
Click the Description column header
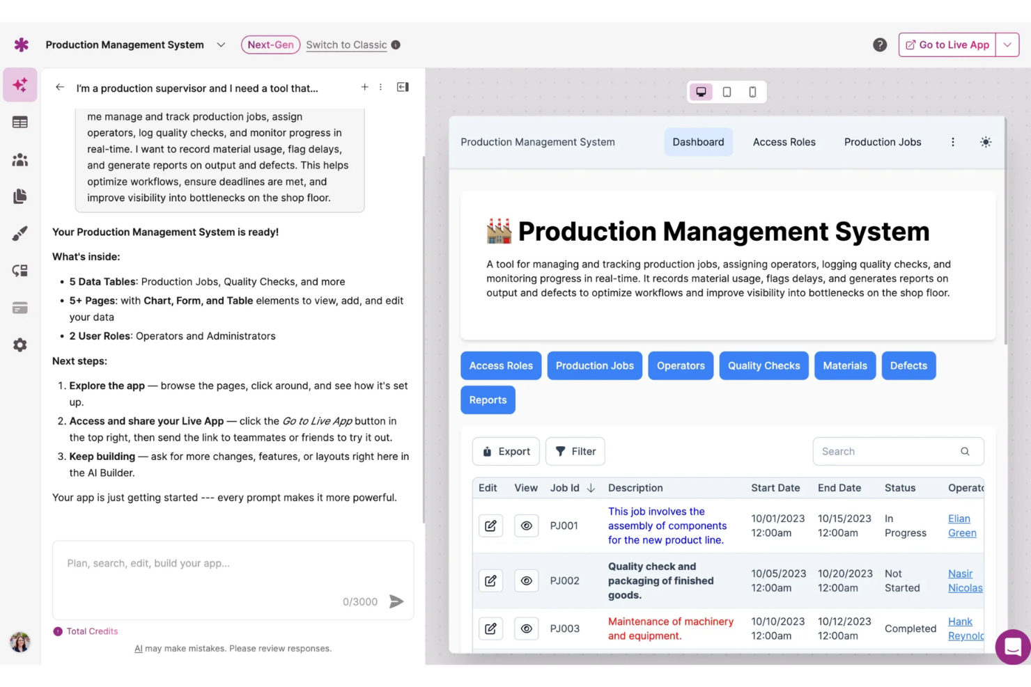coord(635,488)
